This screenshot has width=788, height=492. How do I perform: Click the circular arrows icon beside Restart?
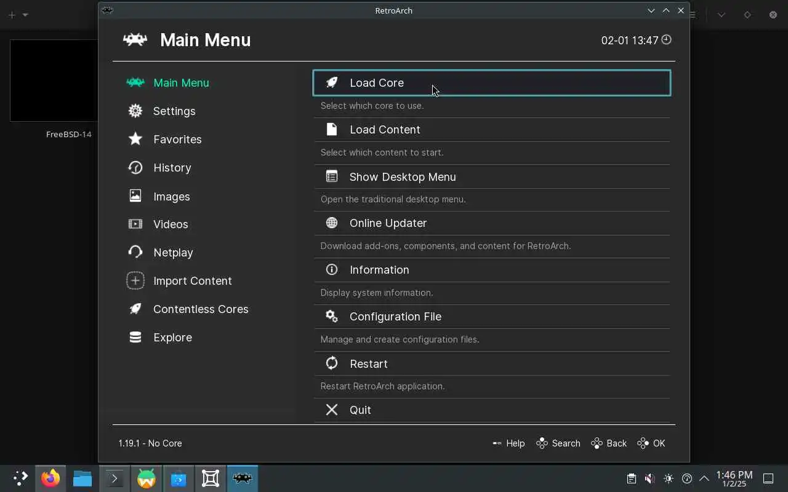point(332,363)
